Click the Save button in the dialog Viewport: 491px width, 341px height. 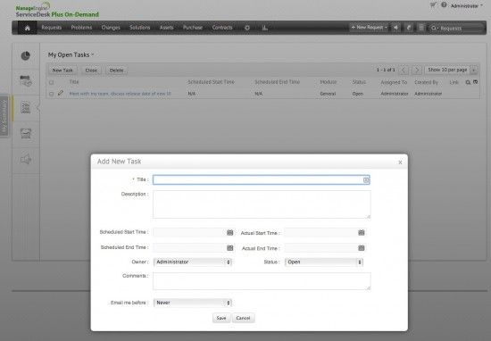tap(221, 318)
